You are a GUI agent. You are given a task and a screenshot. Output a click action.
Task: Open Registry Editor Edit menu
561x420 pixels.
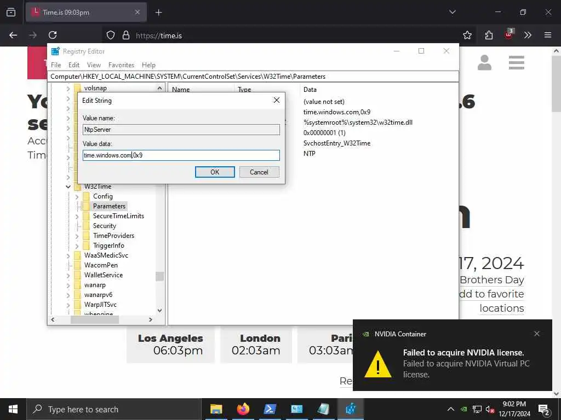click(x=74, y=65)
